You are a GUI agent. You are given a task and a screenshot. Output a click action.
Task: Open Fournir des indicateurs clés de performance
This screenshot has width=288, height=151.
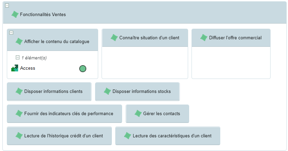click(x=69, y=113)
